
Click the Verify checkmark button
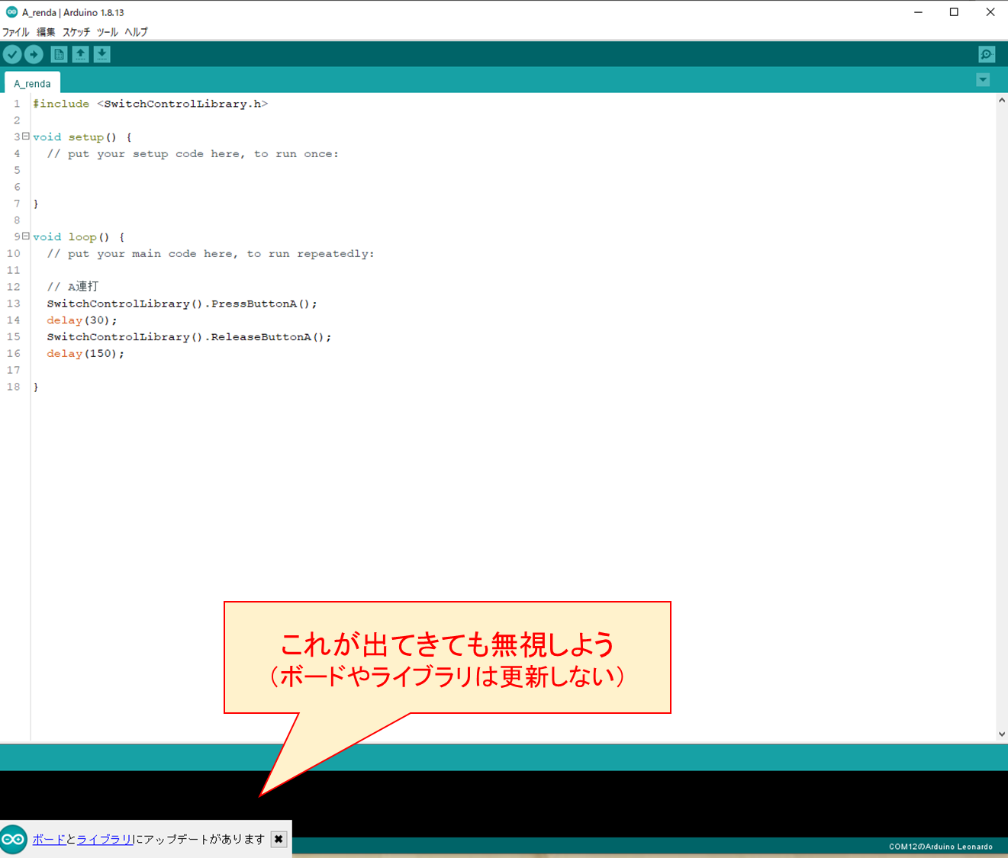12,54
